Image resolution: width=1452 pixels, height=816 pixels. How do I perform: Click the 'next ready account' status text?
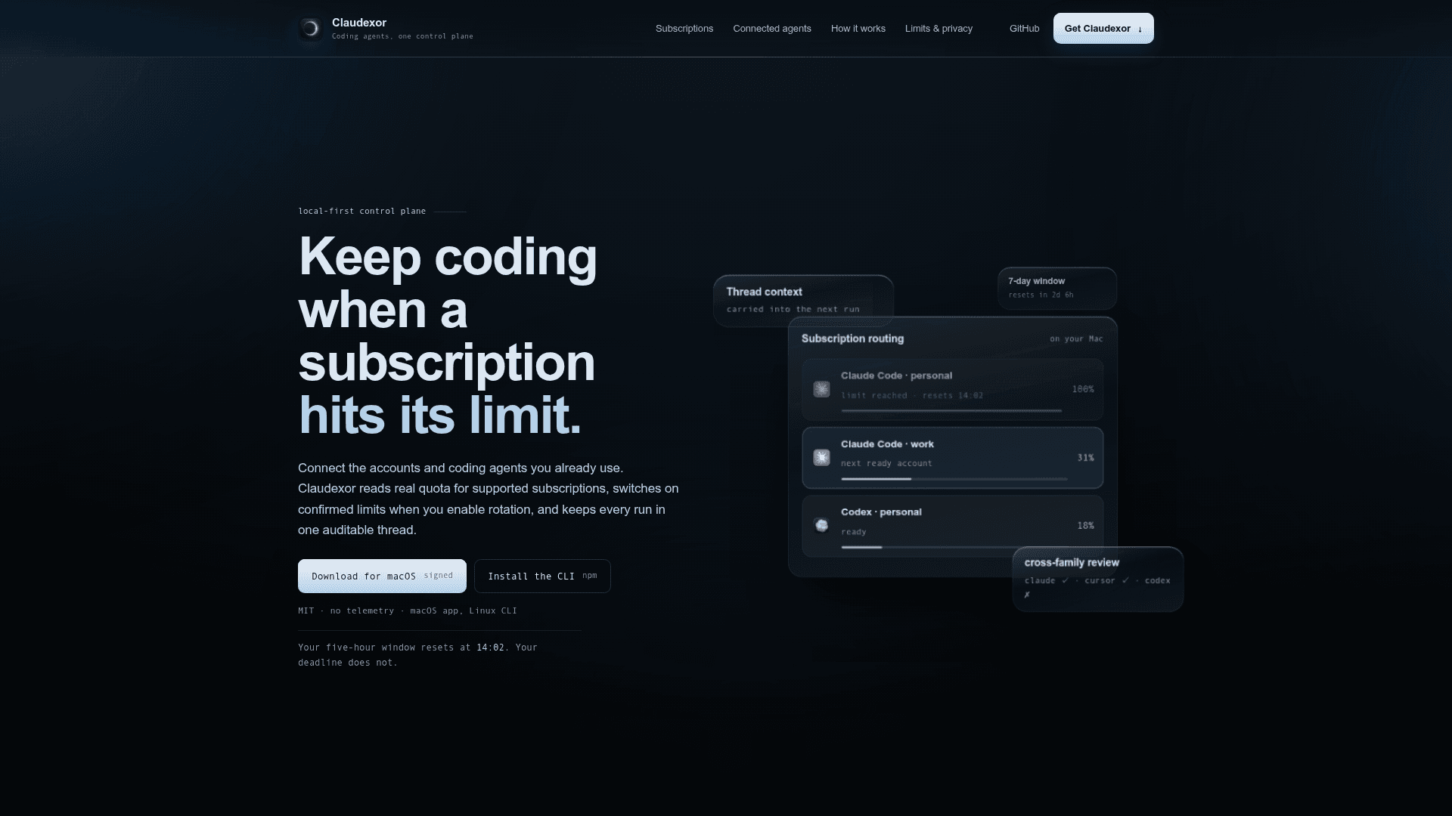tap(886, 464)
